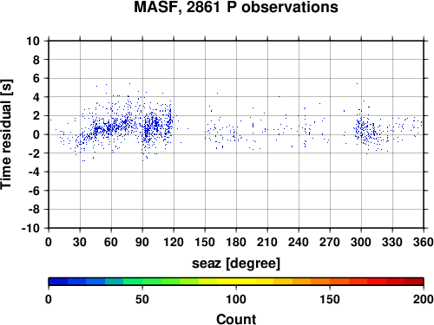Select the "Time residual [s]" y-axis label
Screen dimensions: 434x325
click(7, 134)
